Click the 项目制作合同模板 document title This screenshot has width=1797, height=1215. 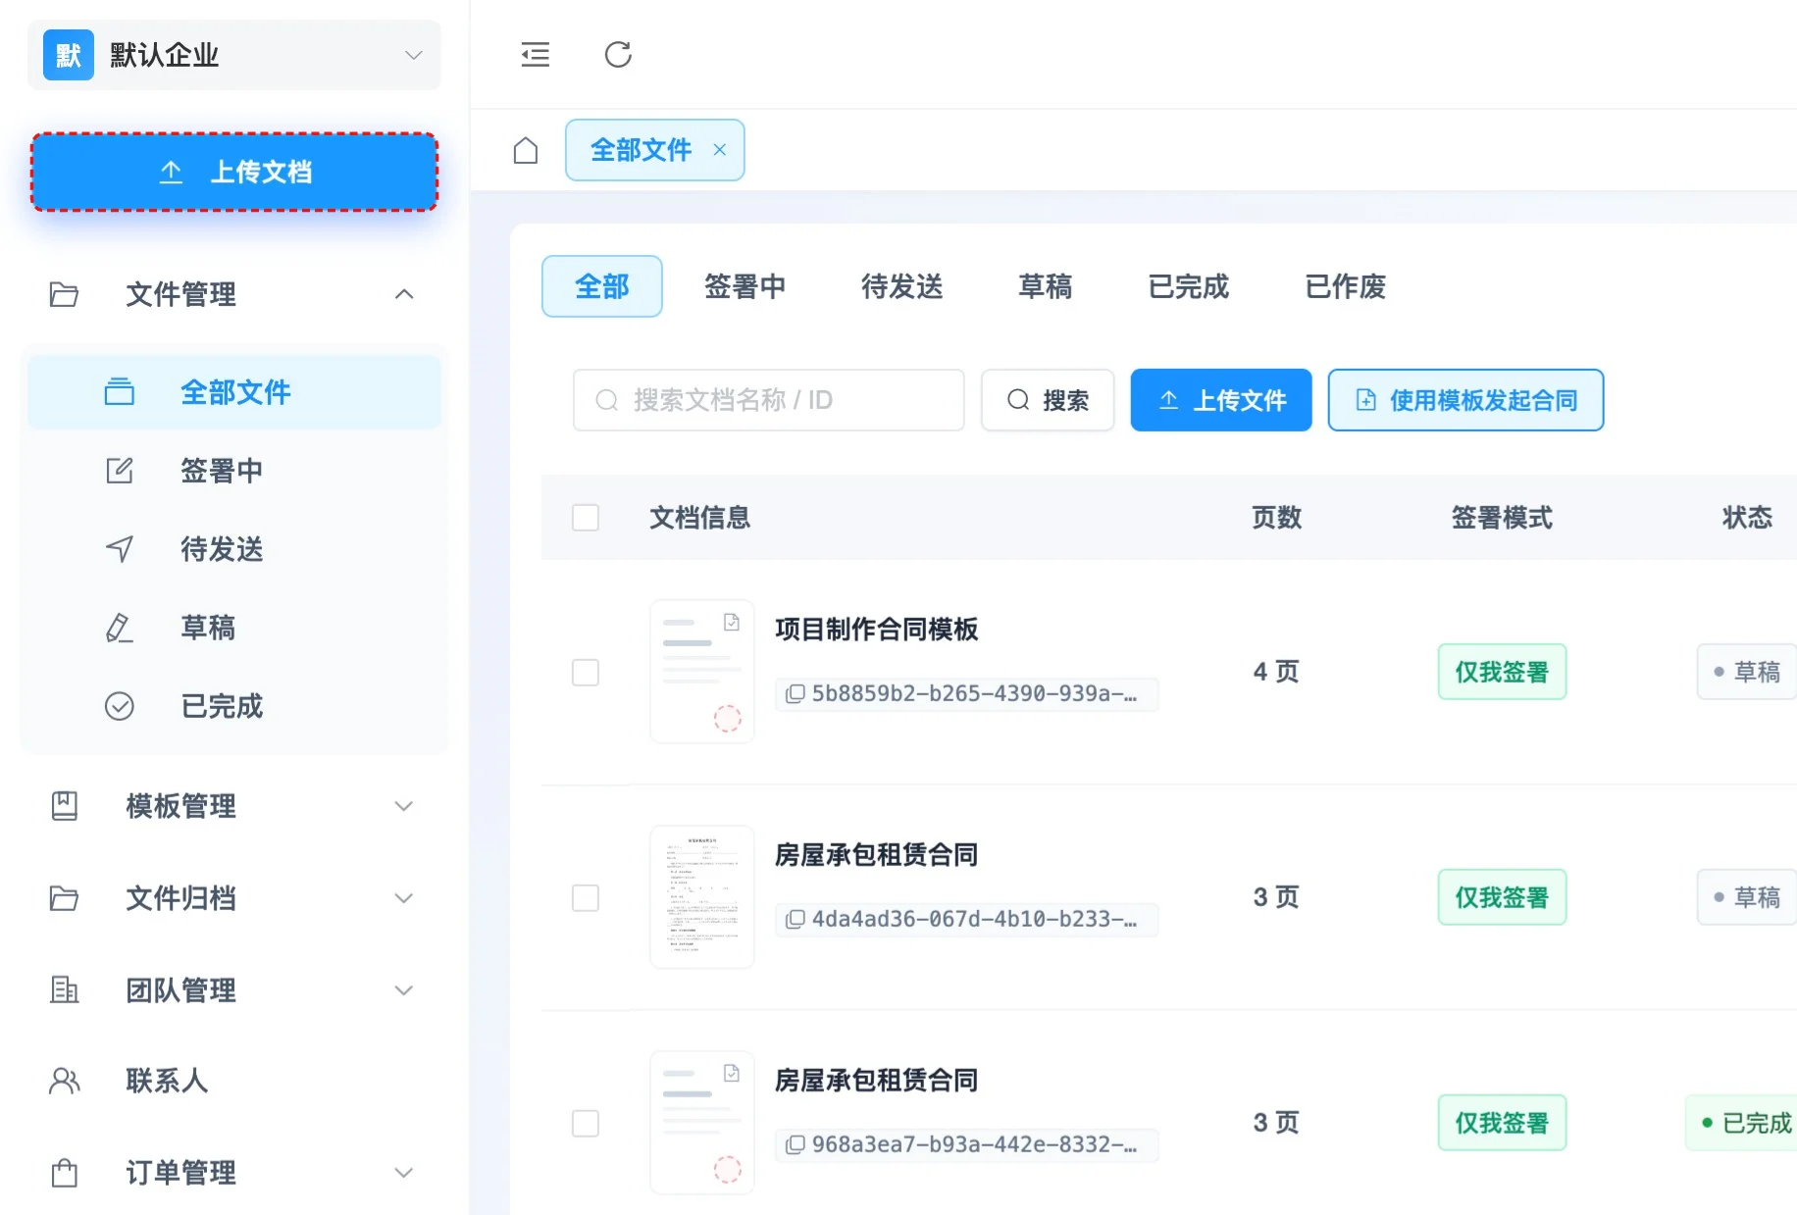click(x=877, y=630)
